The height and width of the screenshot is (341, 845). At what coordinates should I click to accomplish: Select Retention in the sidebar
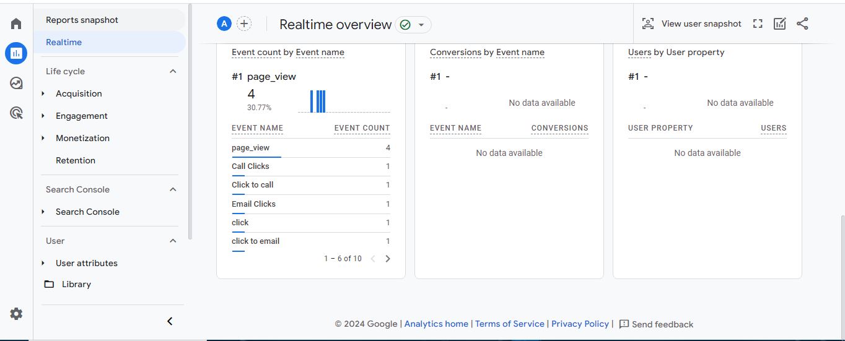[76, 160]
